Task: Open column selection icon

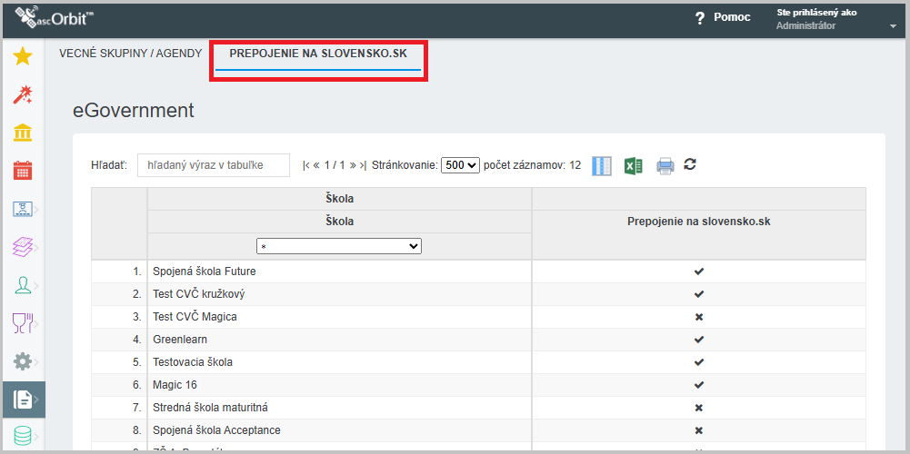Action: [x=602, y=165]
